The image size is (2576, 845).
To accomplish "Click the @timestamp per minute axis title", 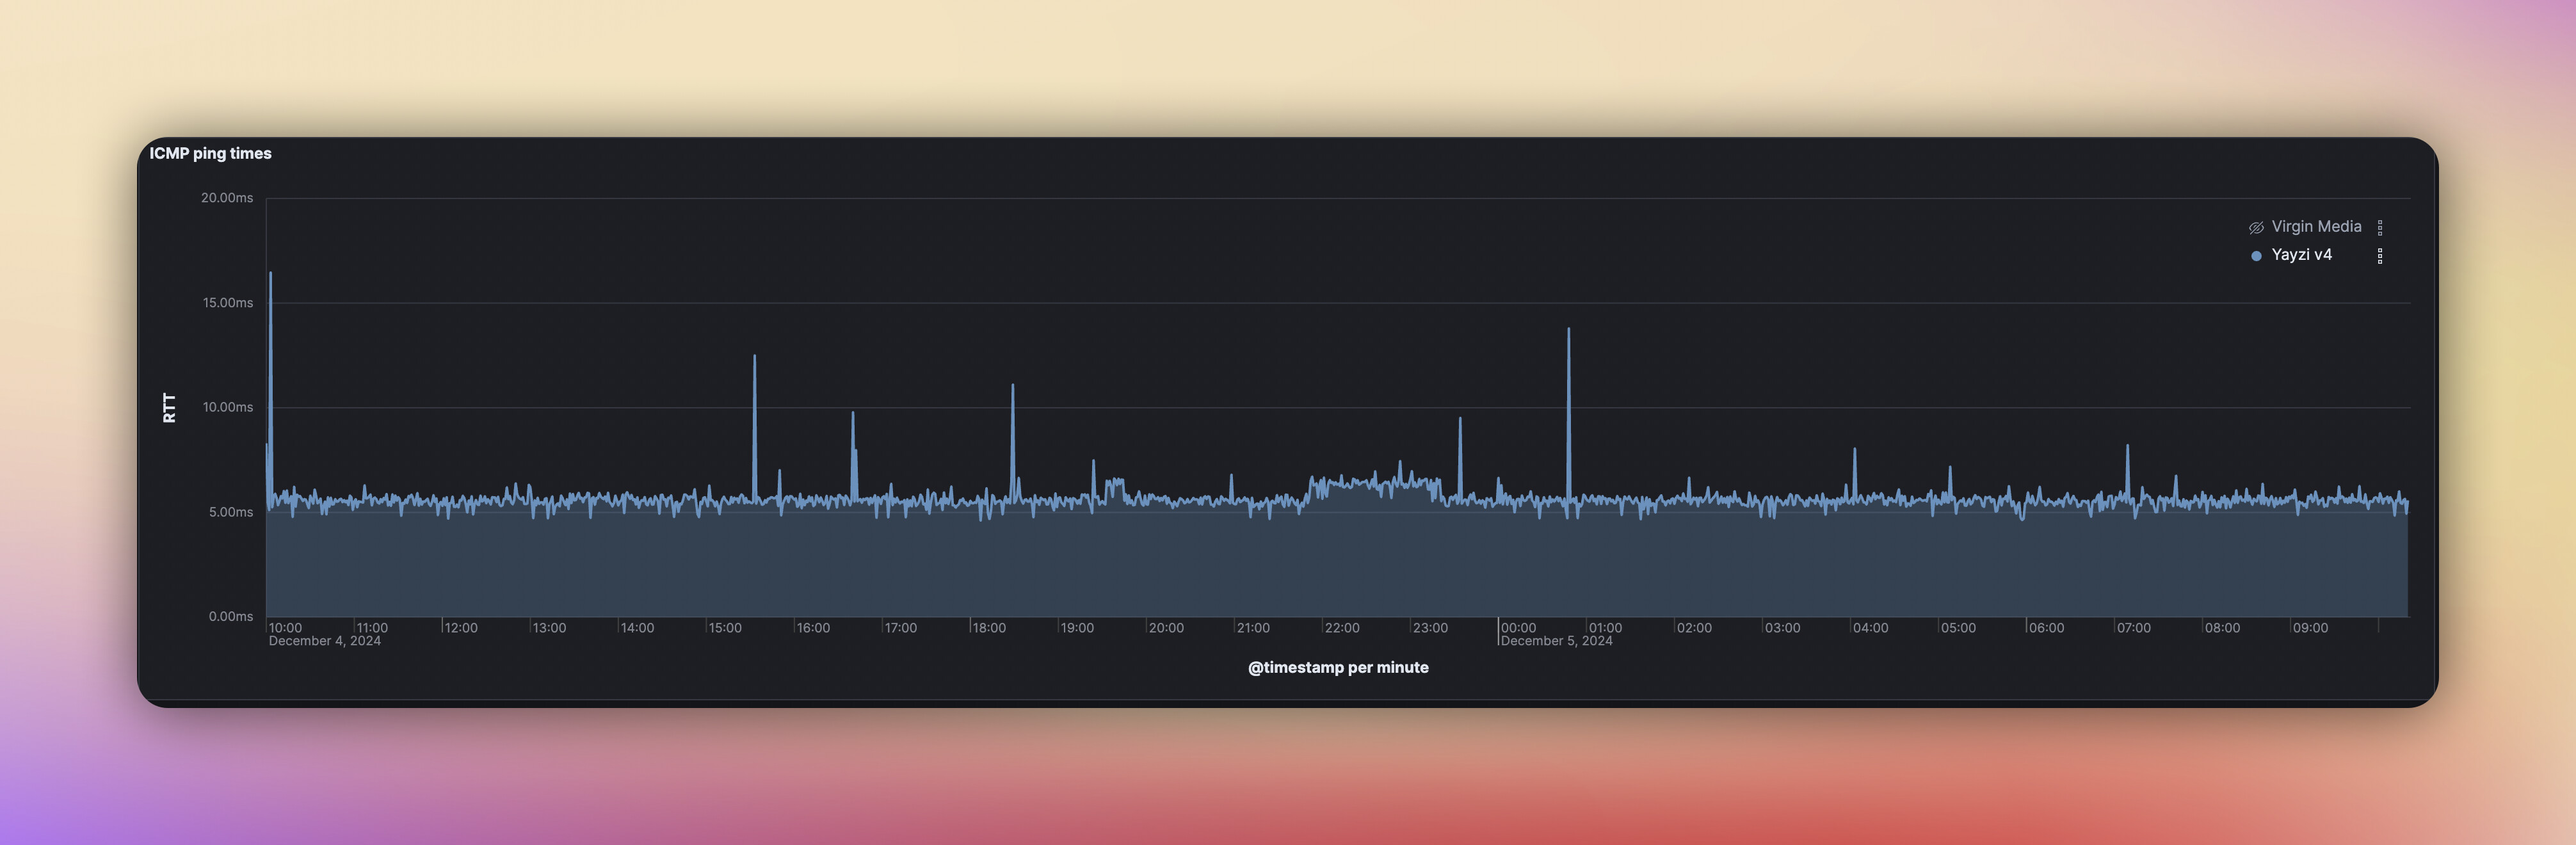I will pyautogui.click(x=1338, y=667).
